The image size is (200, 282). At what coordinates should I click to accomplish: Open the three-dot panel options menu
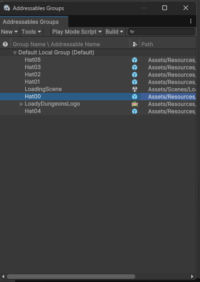tap(191, 21)
